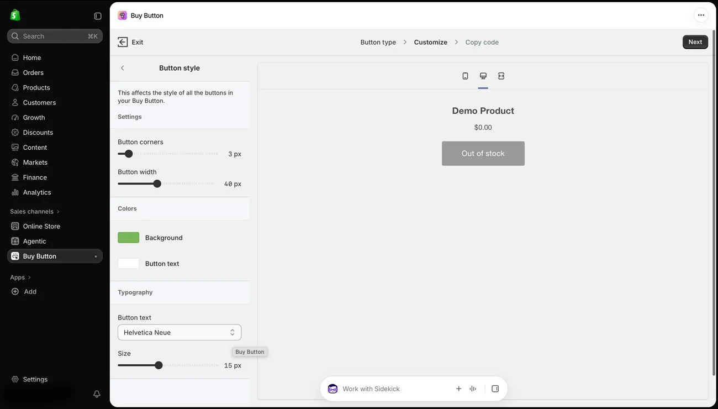Open the white Button text color swatch
718x409 pixels.
128,264
